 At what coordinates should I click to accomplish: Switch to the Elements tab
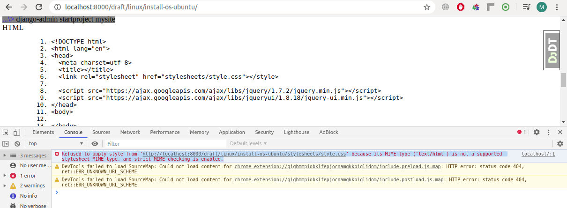43,133
